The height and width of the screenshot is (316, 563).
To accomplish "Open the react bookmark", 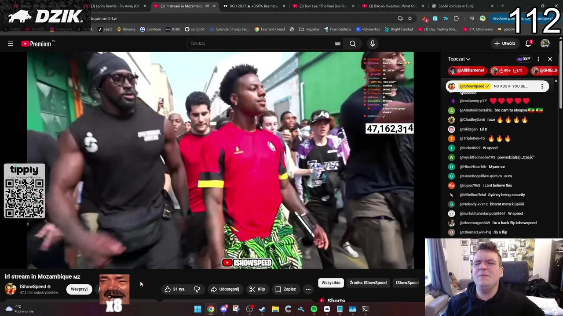I will pos(105,29).
